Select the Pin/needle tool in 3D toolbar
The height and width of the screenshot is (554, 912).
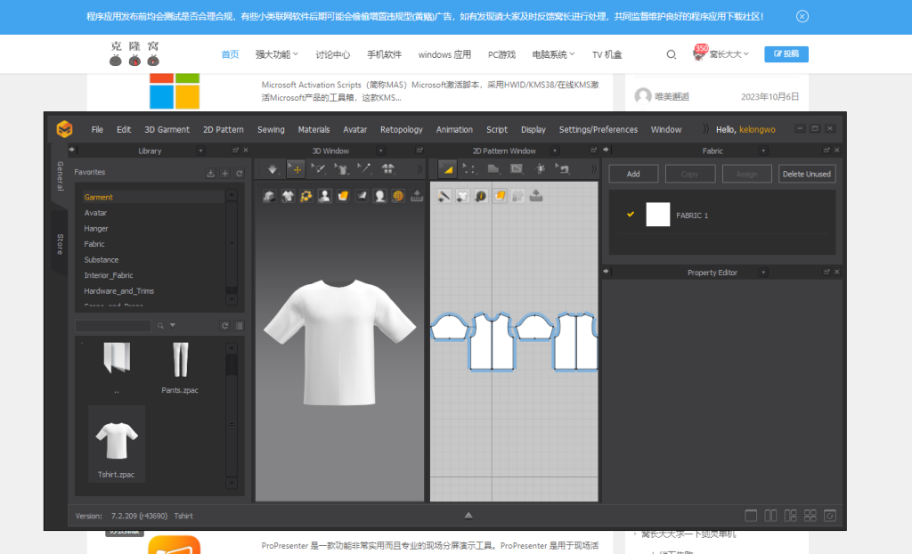click(x=364, y=169)
